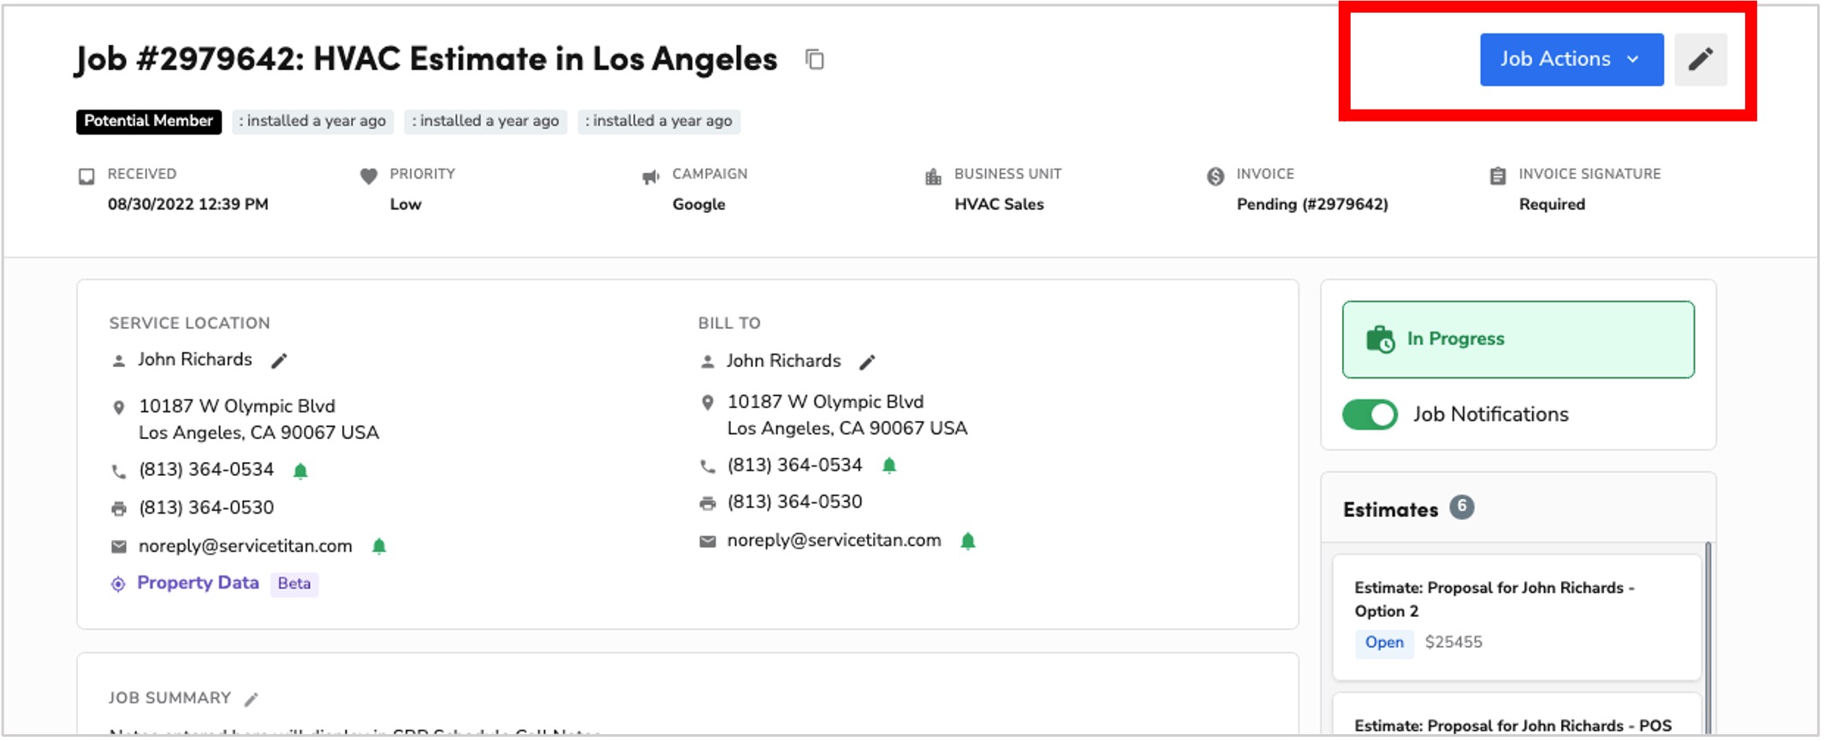Screen dimensions: 1824x741
Task: Edit service location customer John Richards
Action: [x=279, y=361]
